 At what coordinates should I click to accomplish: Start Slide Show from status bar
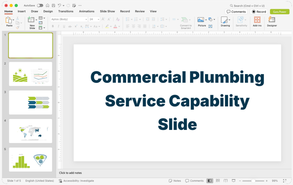[x=234, y=181]
